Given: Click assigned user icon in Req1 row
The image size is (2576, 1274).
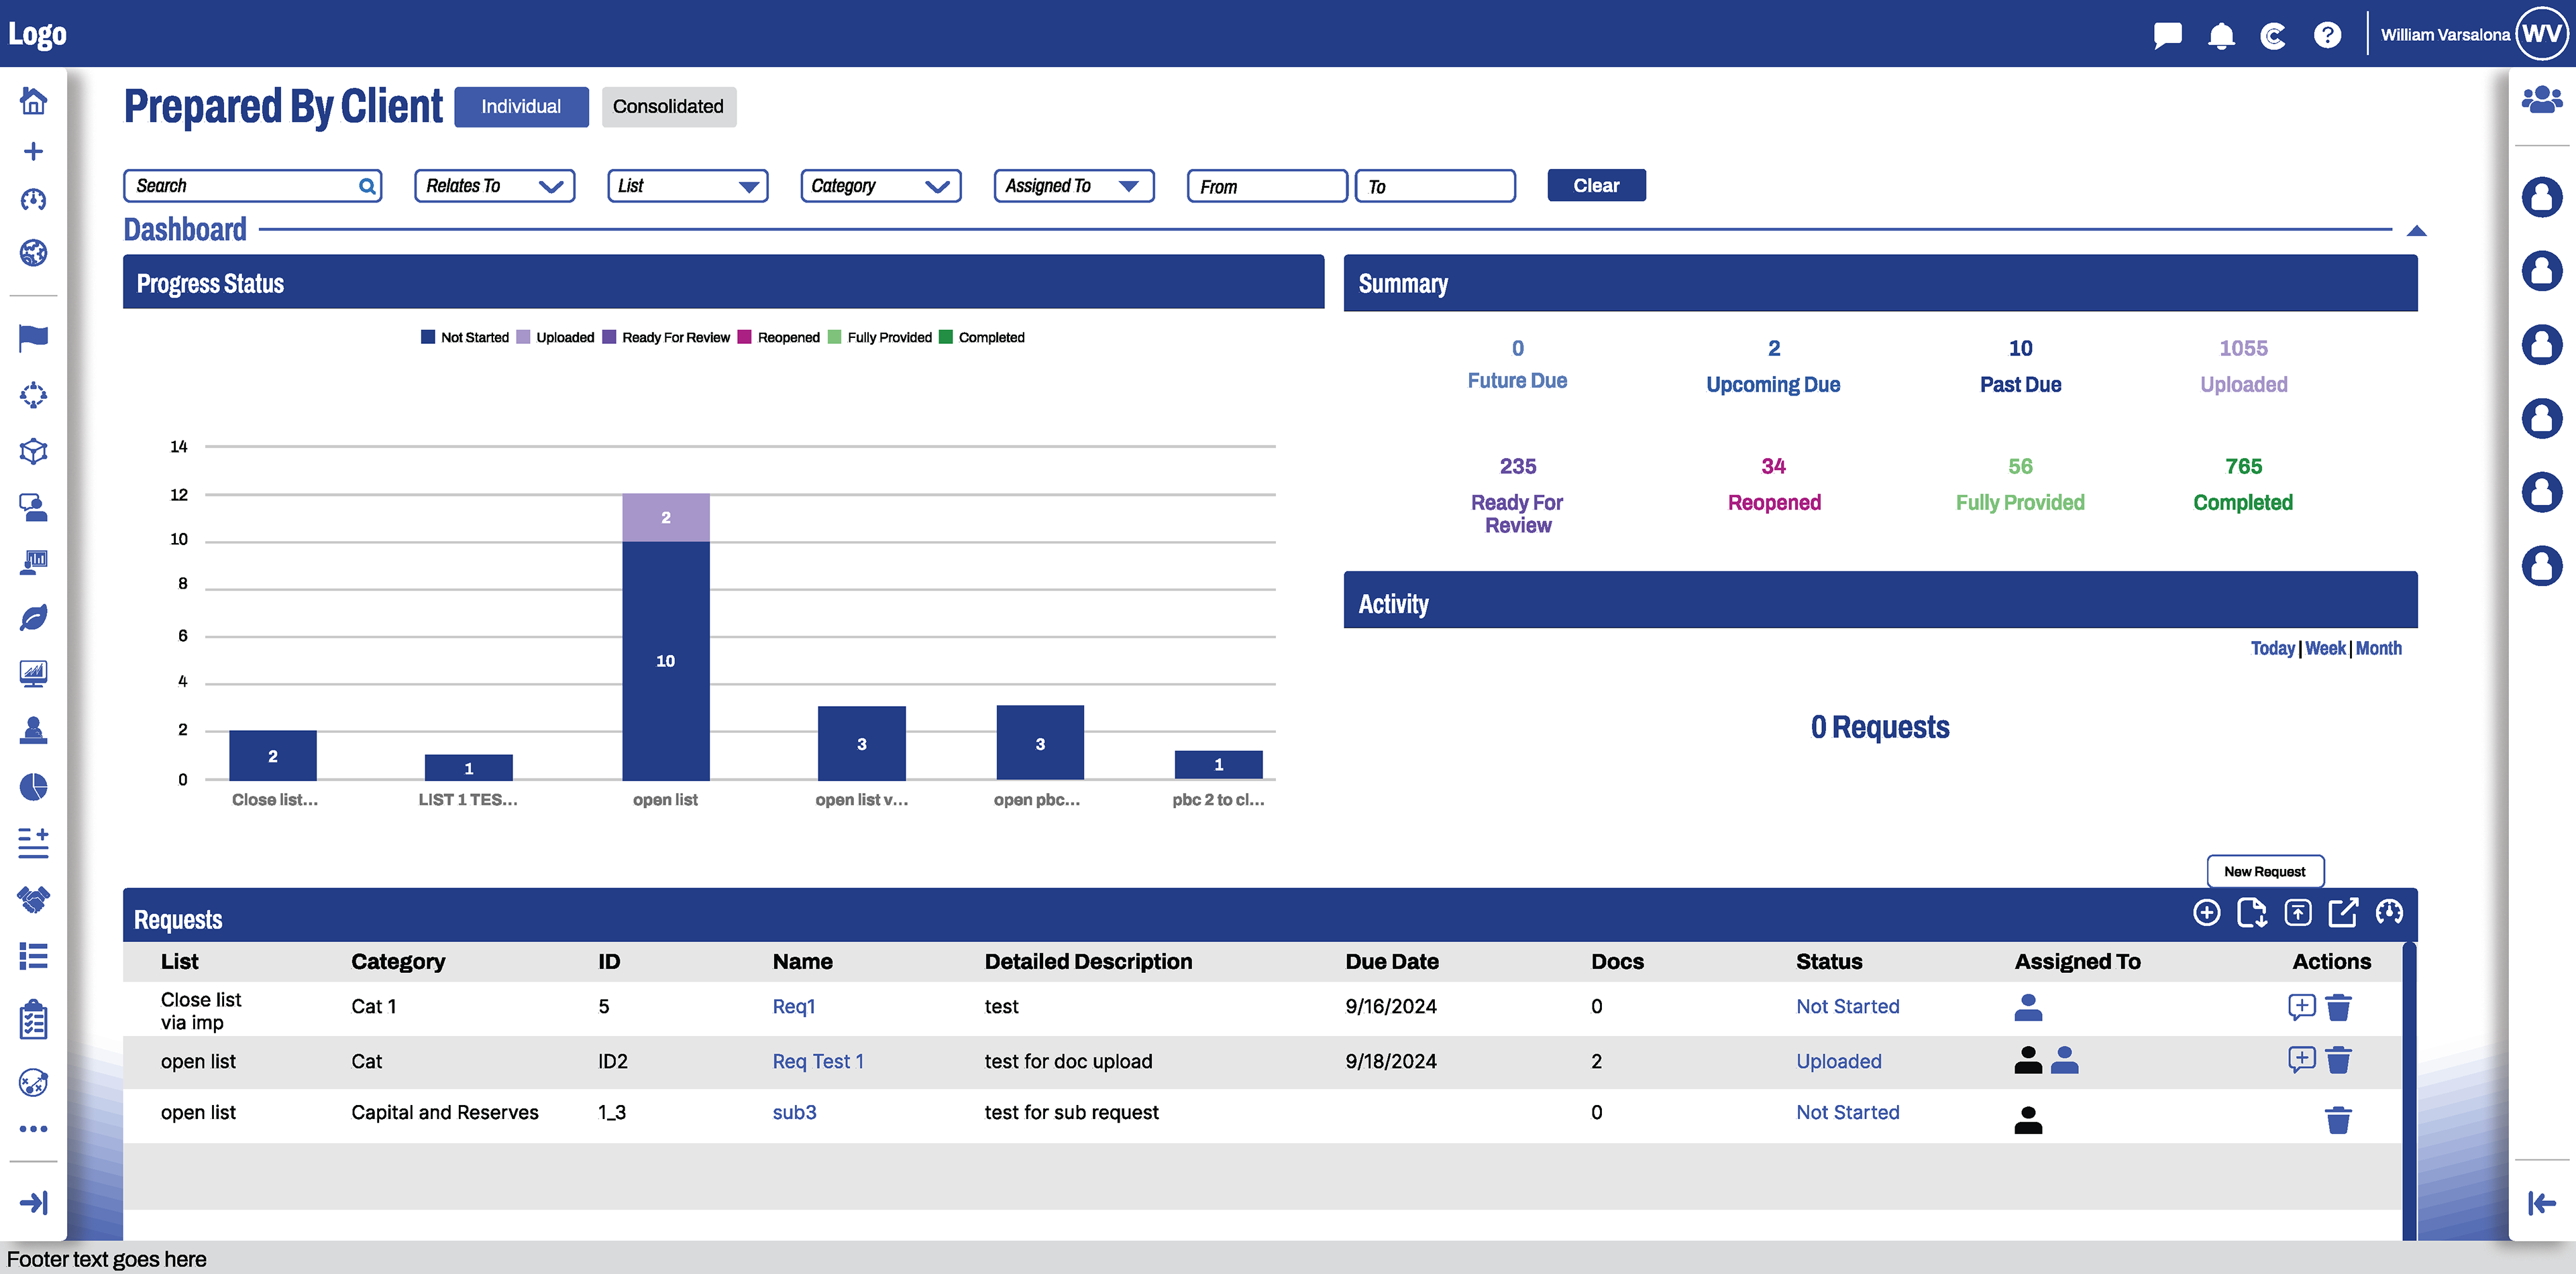Looking at the screenshot, I should tap(2028, 1007).
